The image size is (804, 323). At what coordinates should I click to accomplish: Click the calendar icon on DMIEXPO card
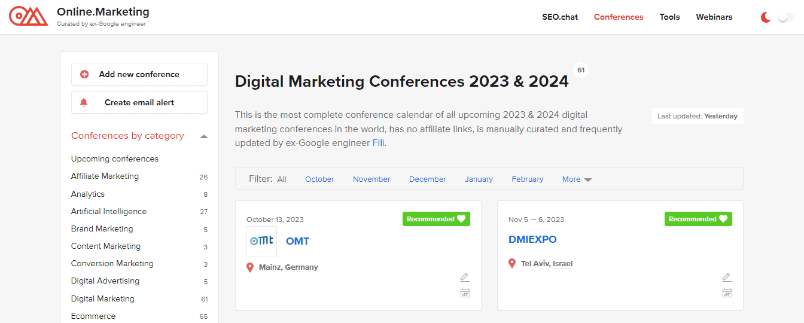[727, 292]
